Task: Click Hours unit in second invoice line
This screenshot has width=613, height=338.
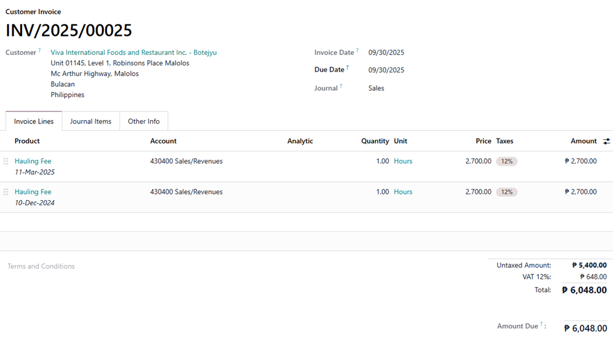Action: click(x=403, y=192)
